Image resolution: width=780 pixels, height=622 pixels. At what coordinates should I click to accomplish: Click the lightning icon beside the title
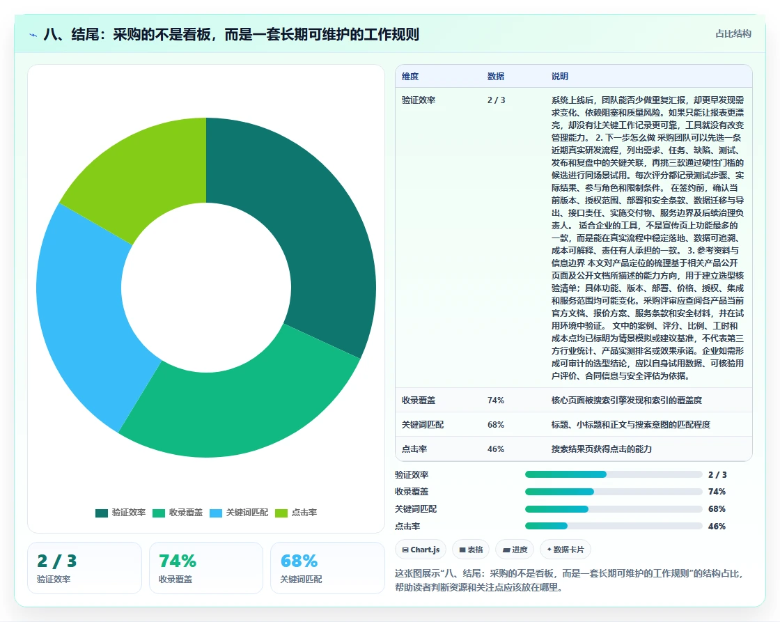tap(33, 35)
